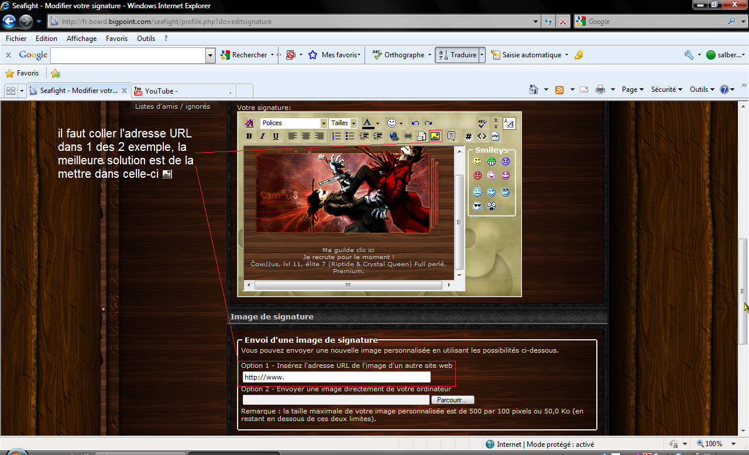This screenshot has width=749, height=455.
Task: Click the Print icon in the command bar
Action: pyautogui.click(x=600, y=89)
